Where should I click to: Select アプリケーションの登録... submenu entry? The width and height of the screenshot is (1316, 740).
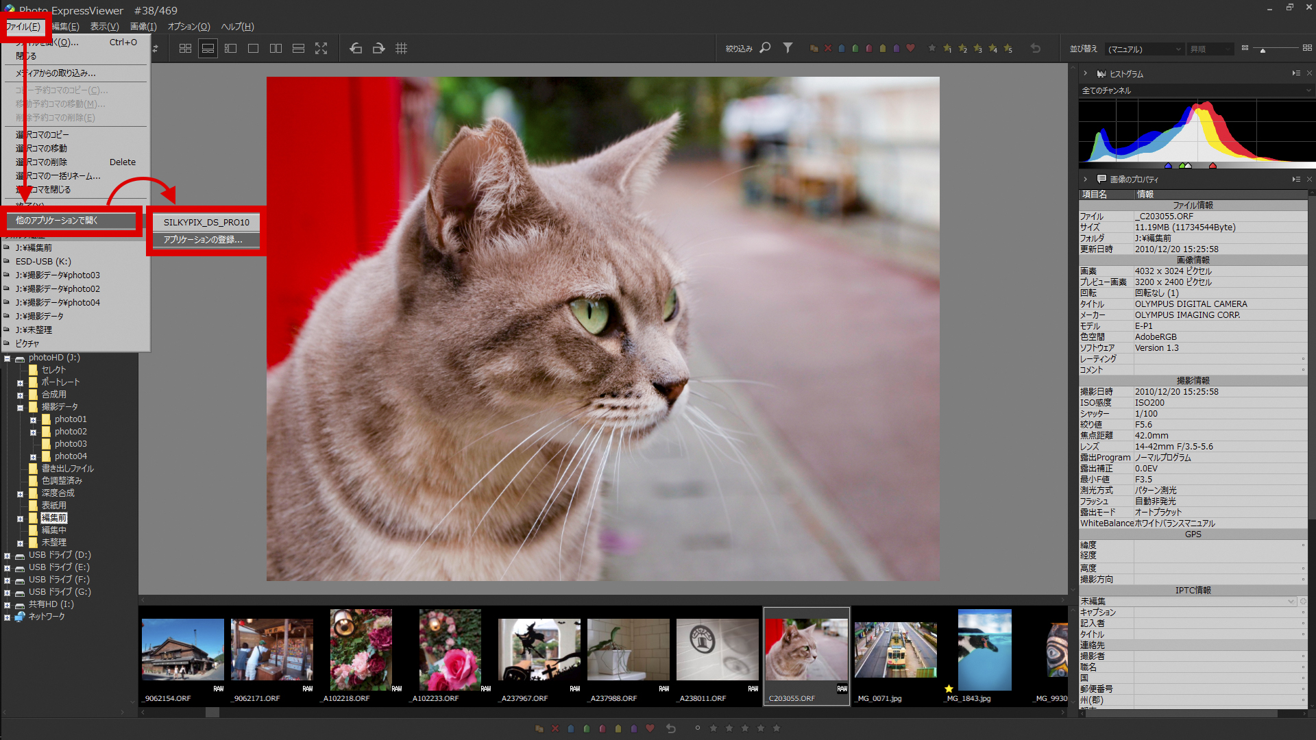pyautogui.click(x=204, y=240)
